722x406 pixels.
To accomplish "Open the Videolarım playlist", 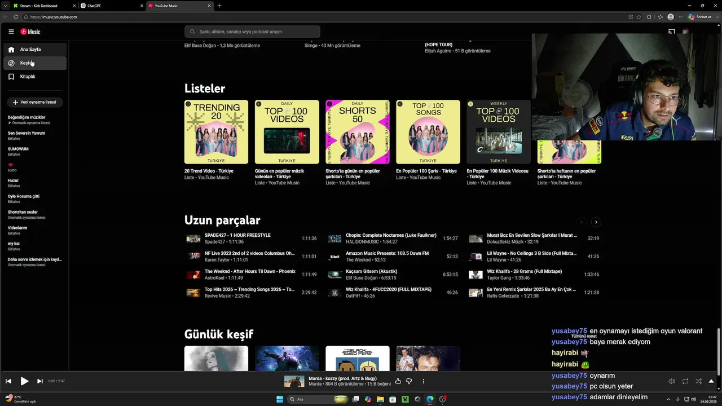I will coord(35,231).
